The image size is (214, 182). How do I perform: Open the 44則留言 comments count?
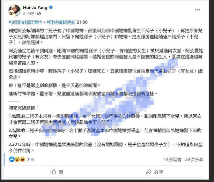172,159
